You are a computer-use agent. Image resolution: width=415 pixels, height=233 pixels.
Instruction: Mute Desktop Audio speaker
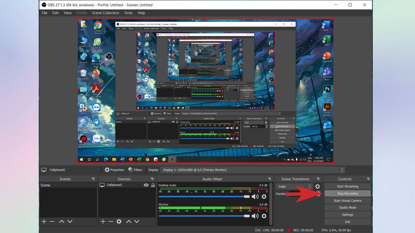click(255, 196)
